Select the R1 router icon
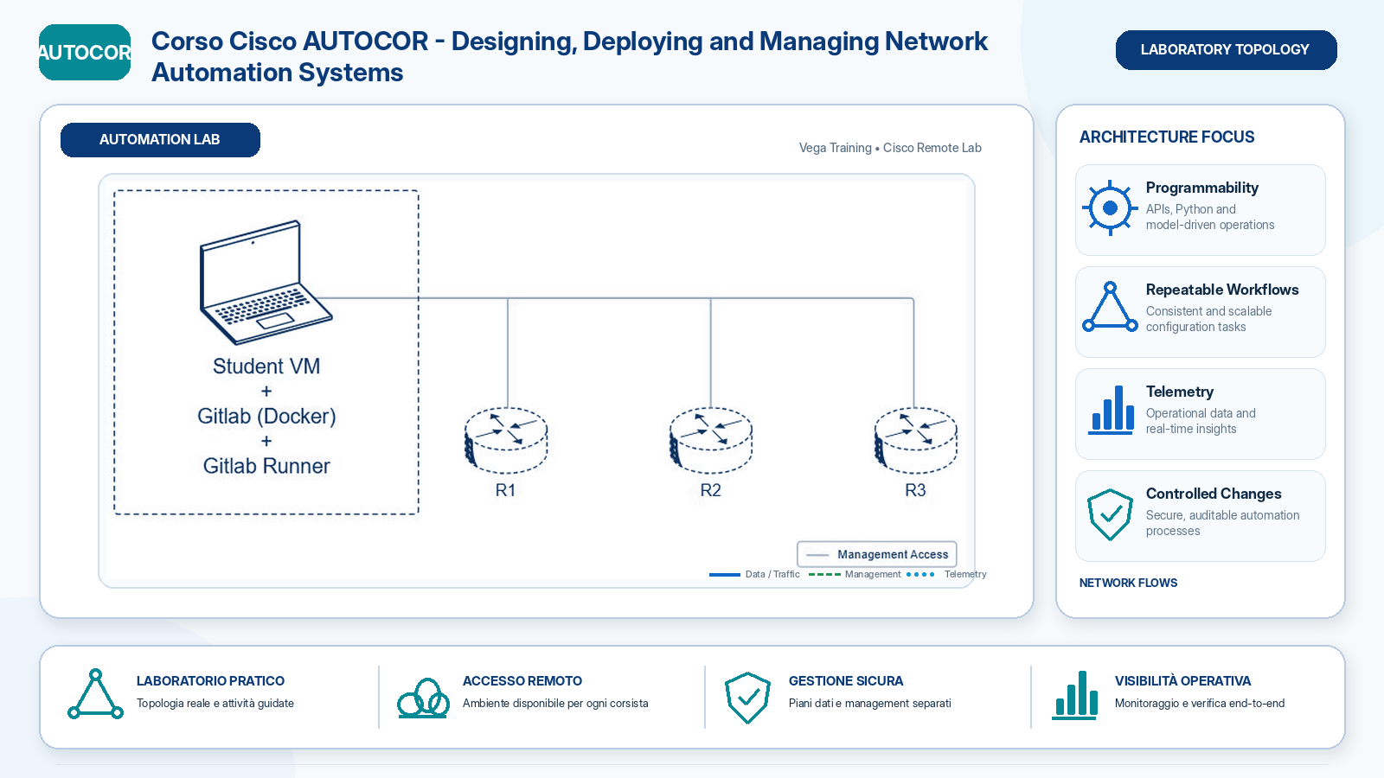Screen dimensions: 1384x778 click(x=506, y=440)
